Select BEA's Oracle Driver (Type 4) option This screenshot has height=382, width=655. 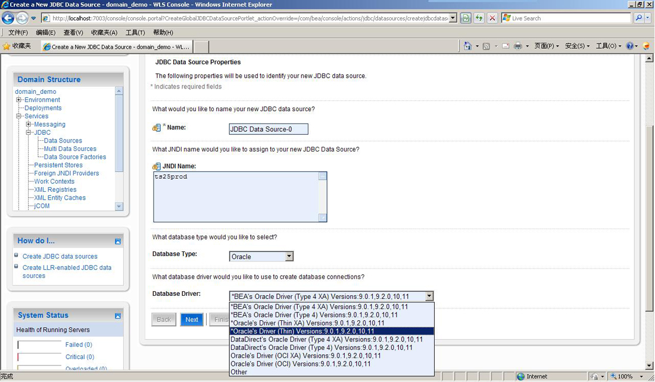pos(332,315)
